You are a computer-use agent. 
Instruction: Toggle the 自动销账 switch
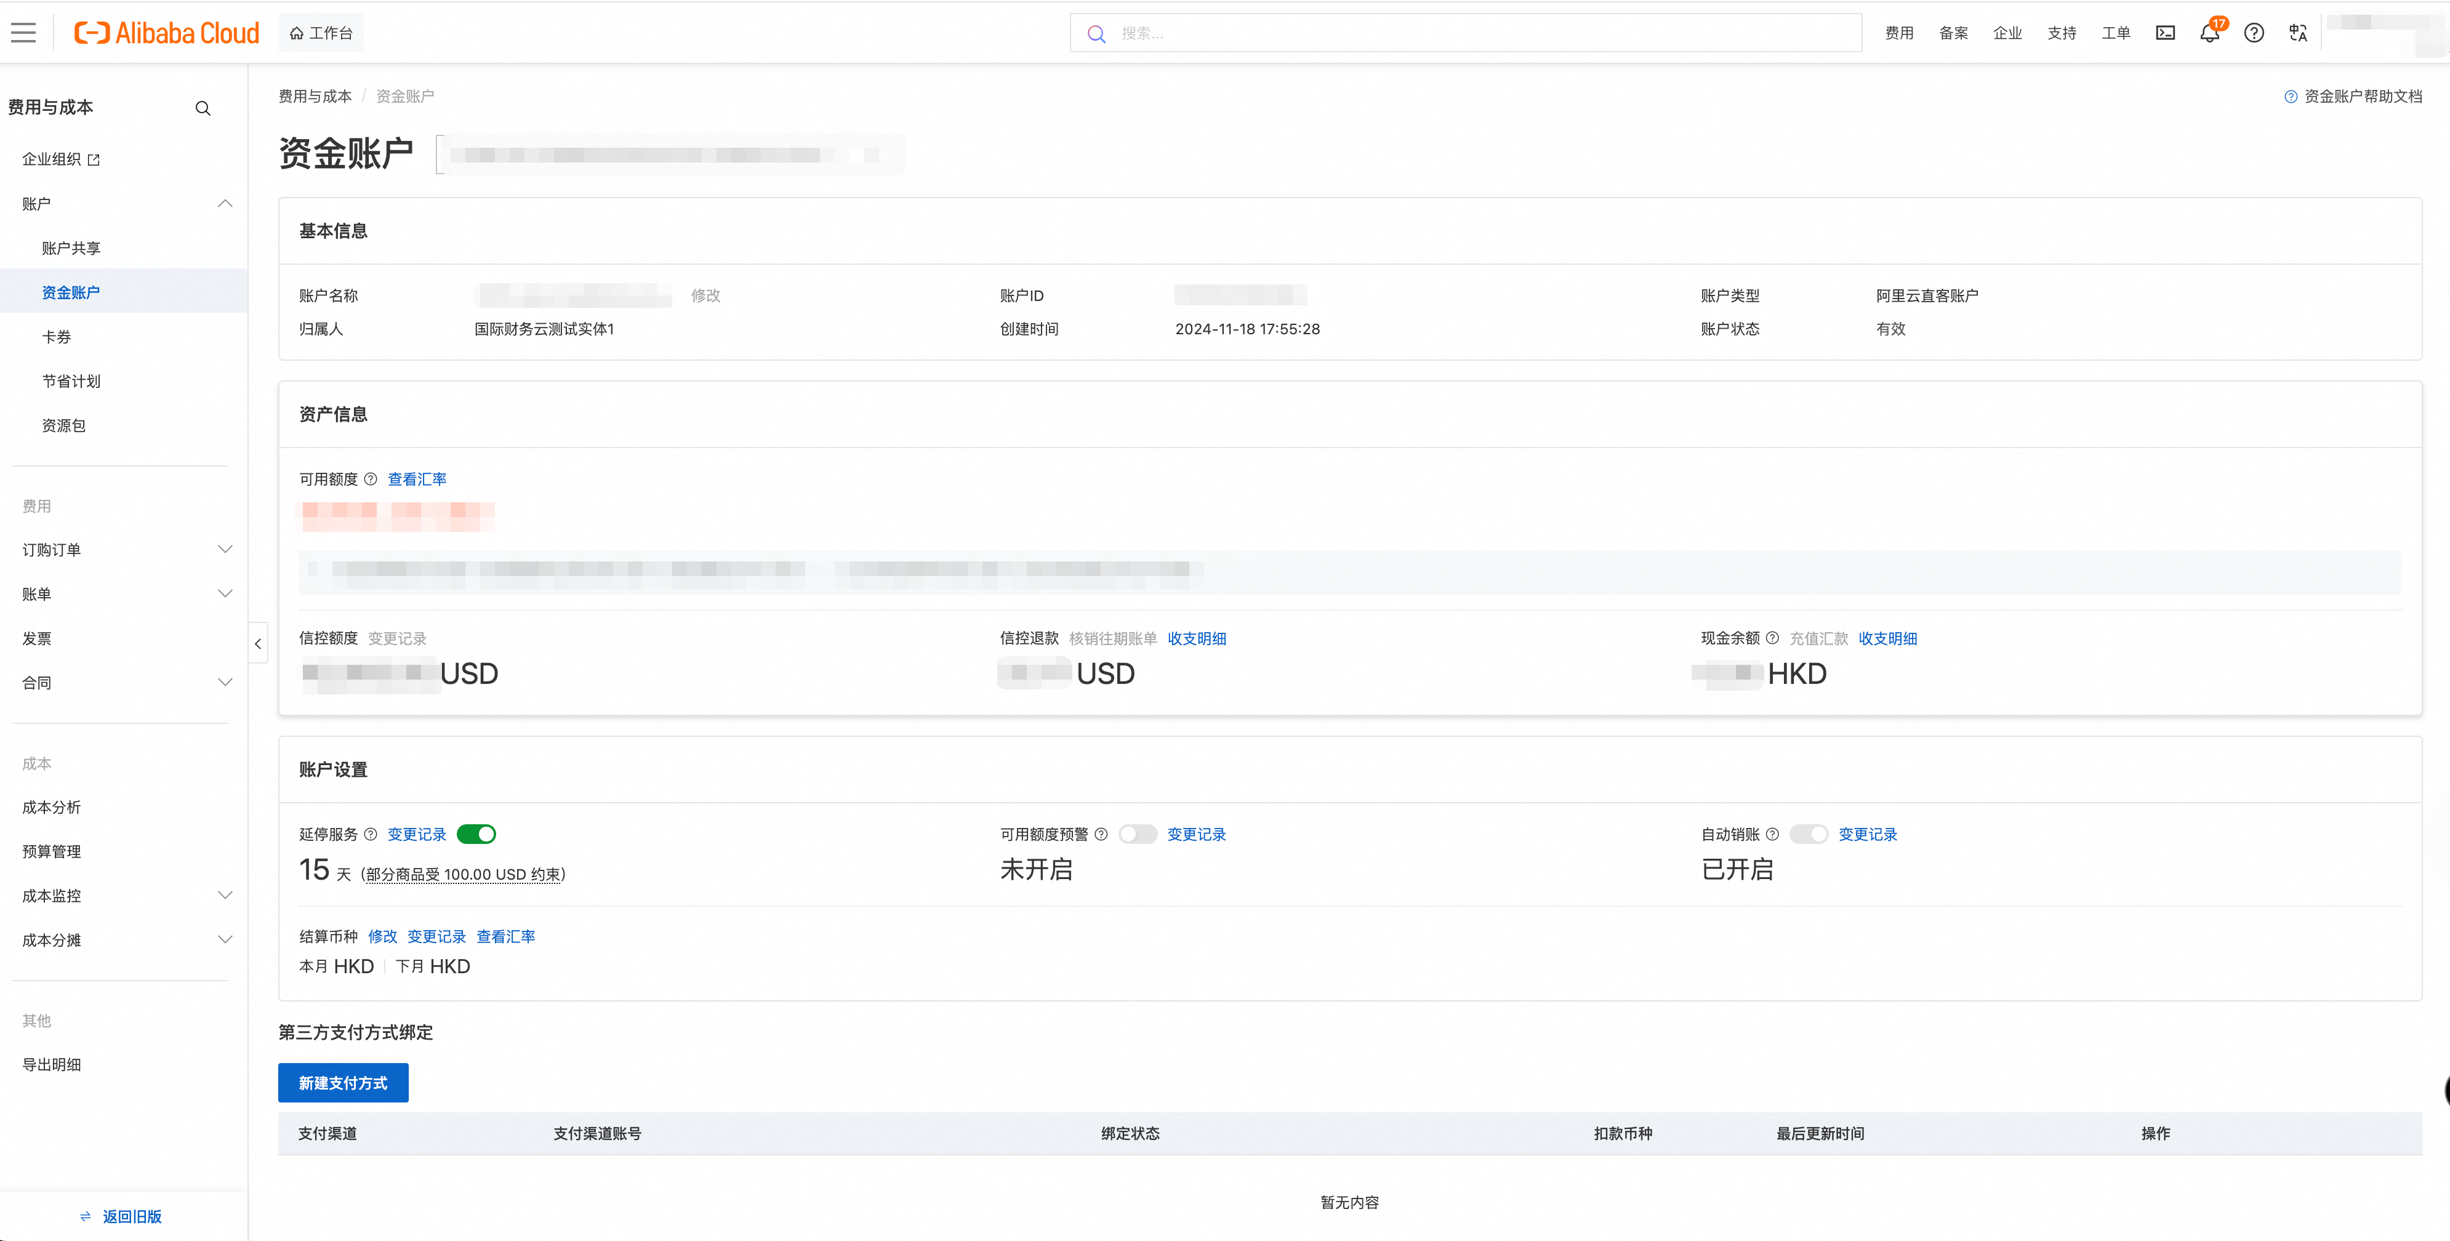pos(1808,834)
